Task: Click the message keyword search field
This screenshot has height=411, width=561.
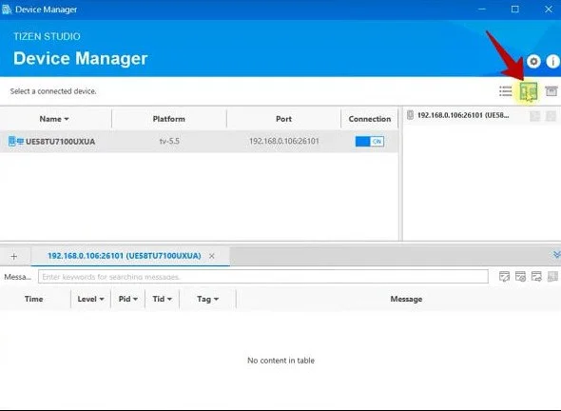Action: 263,277
